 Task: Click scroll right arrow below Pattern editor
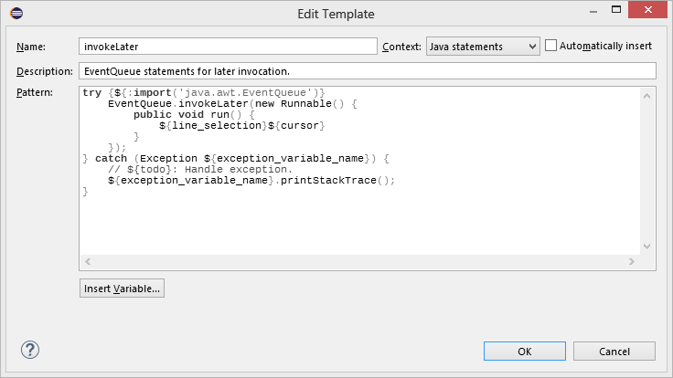(631, 261)
